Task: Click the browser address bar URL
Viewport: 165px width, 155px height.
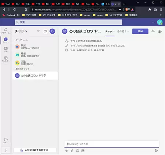Action: point(76,10)
